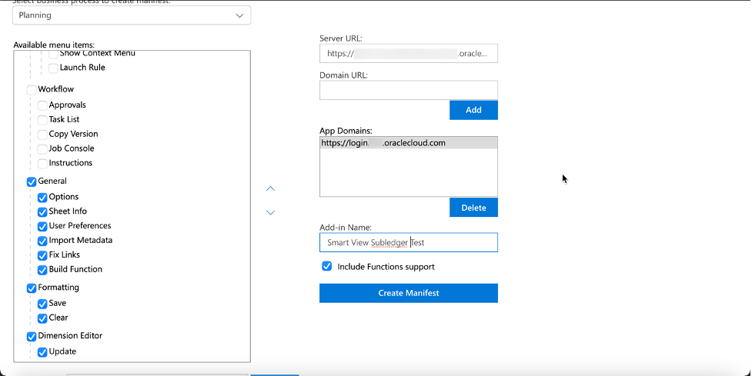Viewport: 752px width, 376px height.
Task: Toggle the Launch Rule checkbox
Action: pos(53,68)
